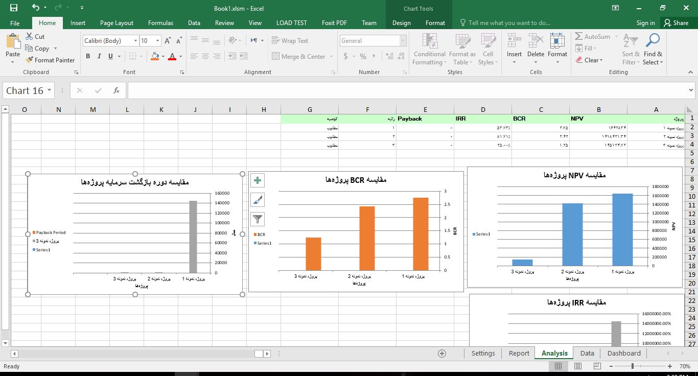Select column G header
The image size is (698, 376).
click(310, 109)
